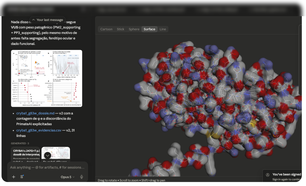The height and width of the screenshot is (186, 306).
Task: Open the Opus 5 model dropdown
Action: pyautogui.click(x=67, y=177)
